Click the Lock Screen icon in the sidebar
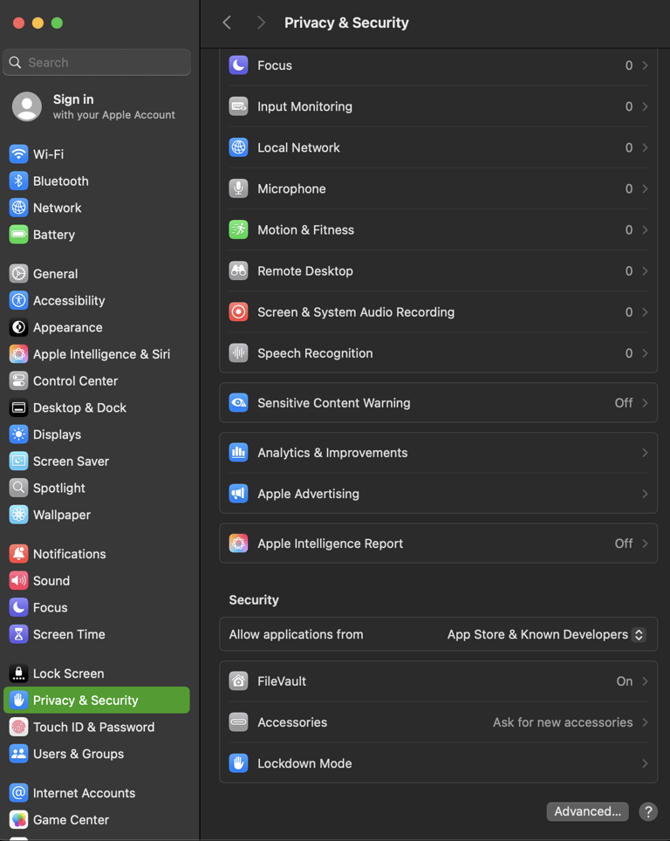 pos(19,673)
